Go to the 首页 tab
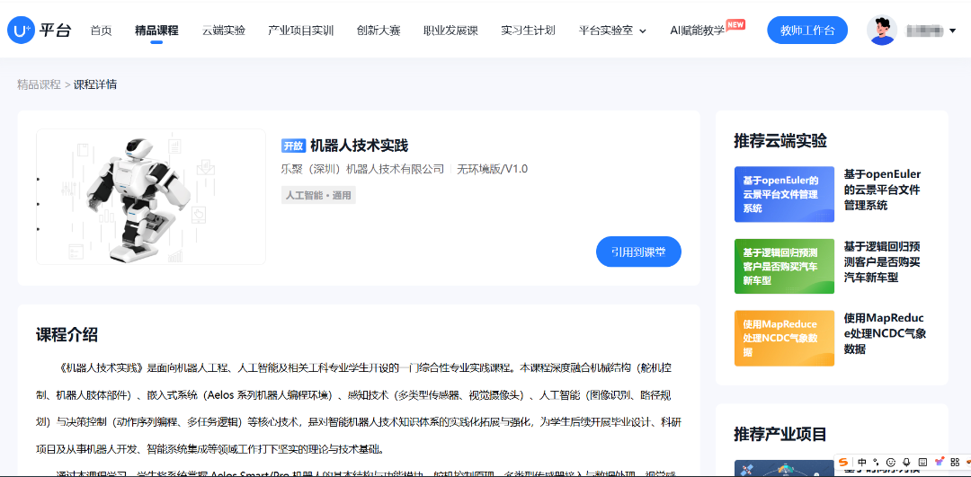 tap(101, 31)
